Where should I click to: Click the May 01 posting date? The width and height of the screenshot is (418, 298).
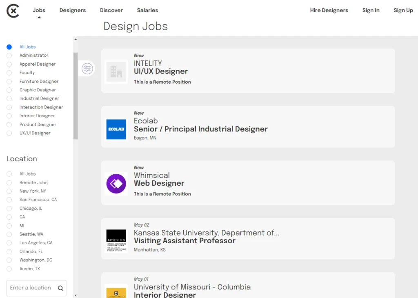(x=141, y=279)
